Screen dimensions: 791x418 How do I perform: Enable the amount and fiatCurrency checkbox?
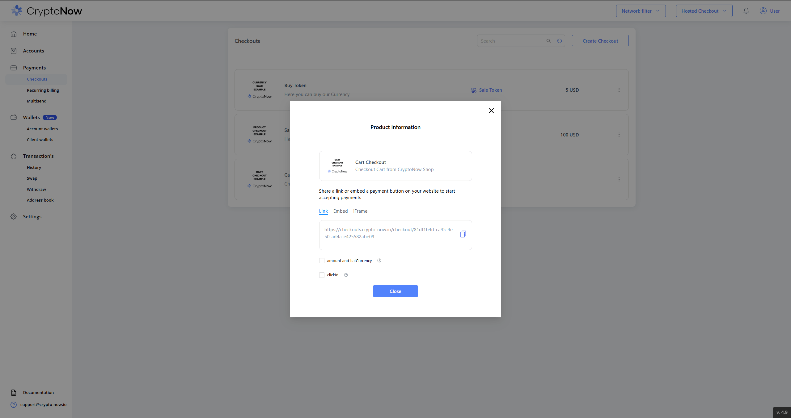click(x=322, y=261)
